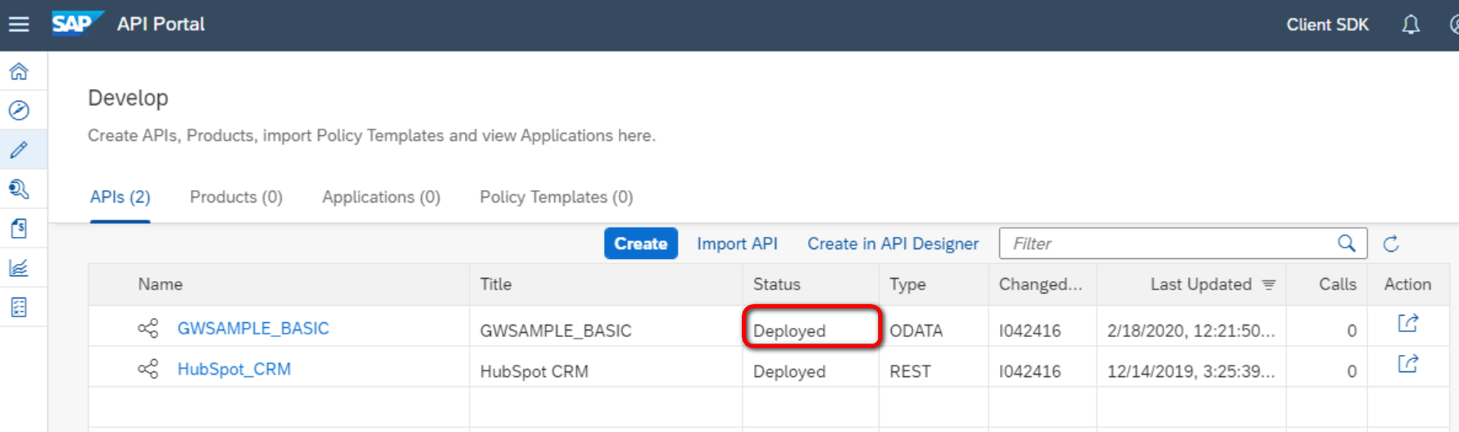Click action icon for GWSAMPLE_BASIC row
The image size is (1459, 432).
[x=1407, y=323]
